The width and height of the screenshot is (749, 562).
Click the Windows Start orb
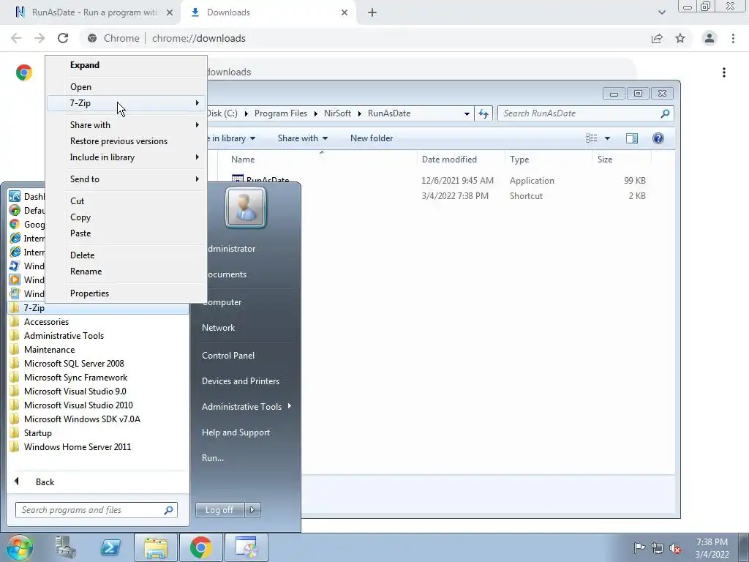[x=20, y=547]
